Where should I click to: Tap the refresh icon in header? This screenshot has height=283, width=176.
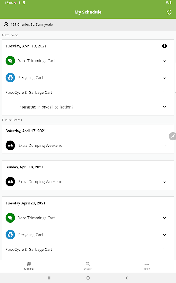(x=169, y=12)
